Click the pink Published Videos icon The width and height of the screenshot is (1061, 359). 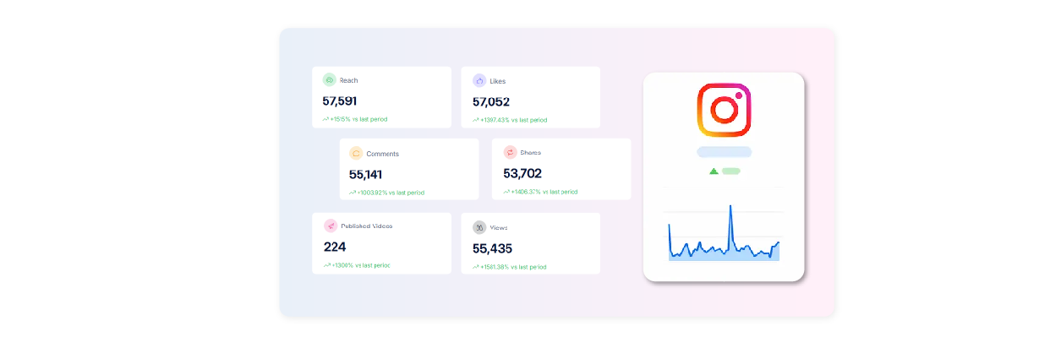point(331,226)
